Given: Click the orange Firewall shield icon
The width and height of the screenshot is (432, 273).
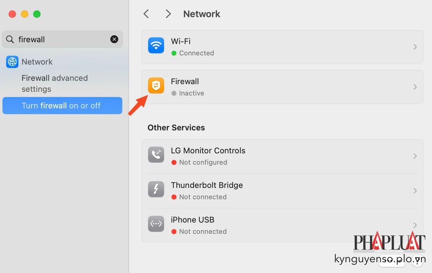Looking at the screenshot, I should pos(156,85).
